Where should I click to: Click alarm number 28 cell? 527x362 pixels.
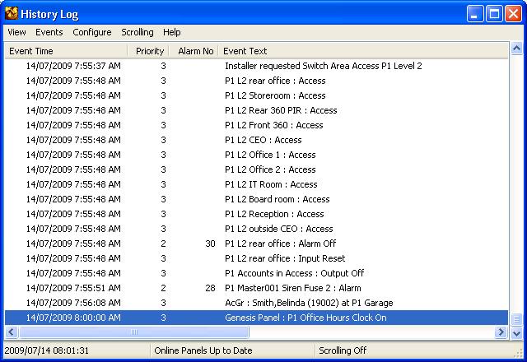pyautogui.click(x=210, y=288)
